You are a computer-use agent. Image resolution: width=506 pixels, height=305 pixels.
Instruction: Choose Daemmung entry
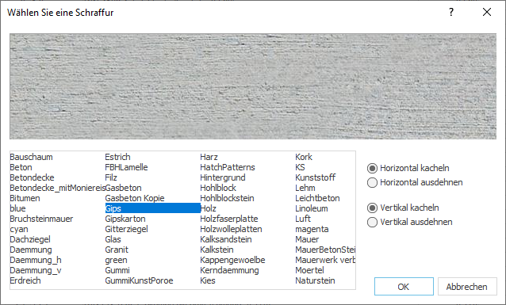(x=31, y=250)
